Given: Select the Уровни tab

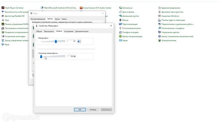Looking at the screenshot, I should (x=59, y=31).
